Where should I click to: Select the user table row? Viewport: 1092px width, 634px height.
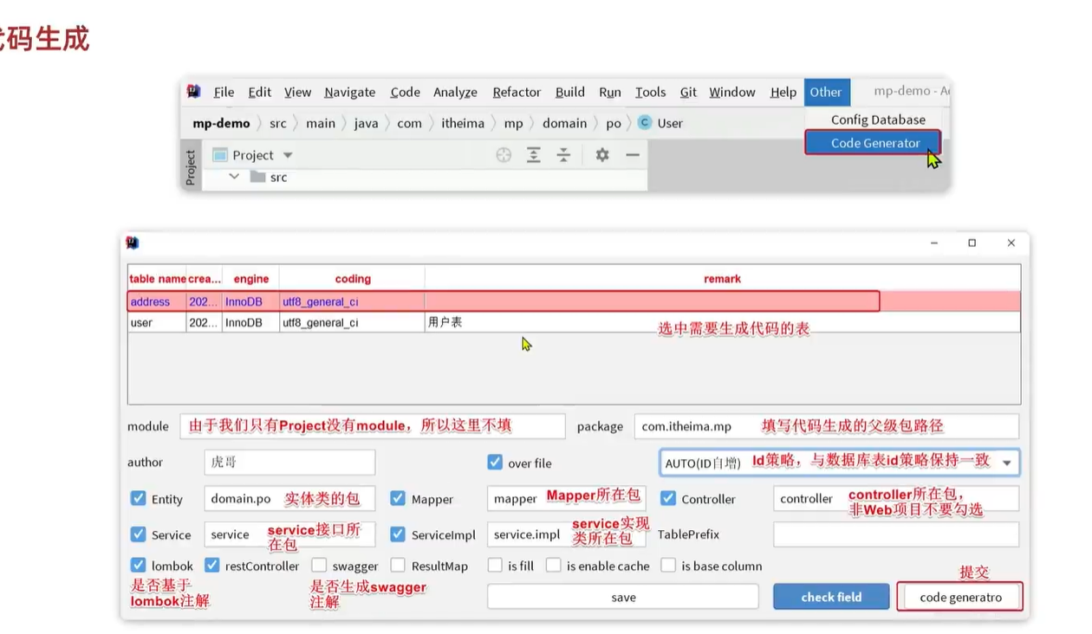pos(574,322)
